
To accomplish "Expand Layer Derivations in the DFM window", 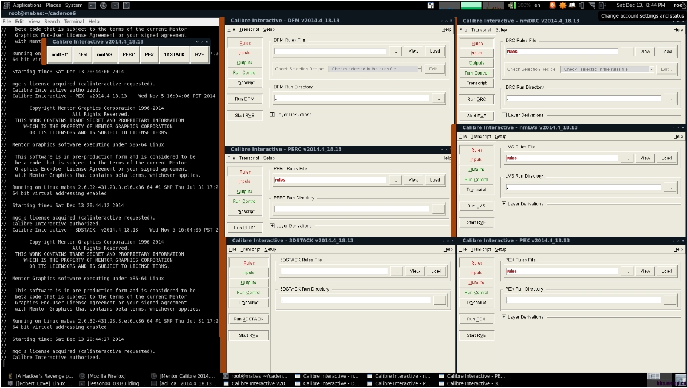I will [x=272, y=115].
